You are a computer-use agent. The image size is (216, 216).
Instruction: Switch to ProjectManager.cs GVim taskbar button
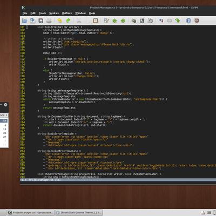pos(31,213)
